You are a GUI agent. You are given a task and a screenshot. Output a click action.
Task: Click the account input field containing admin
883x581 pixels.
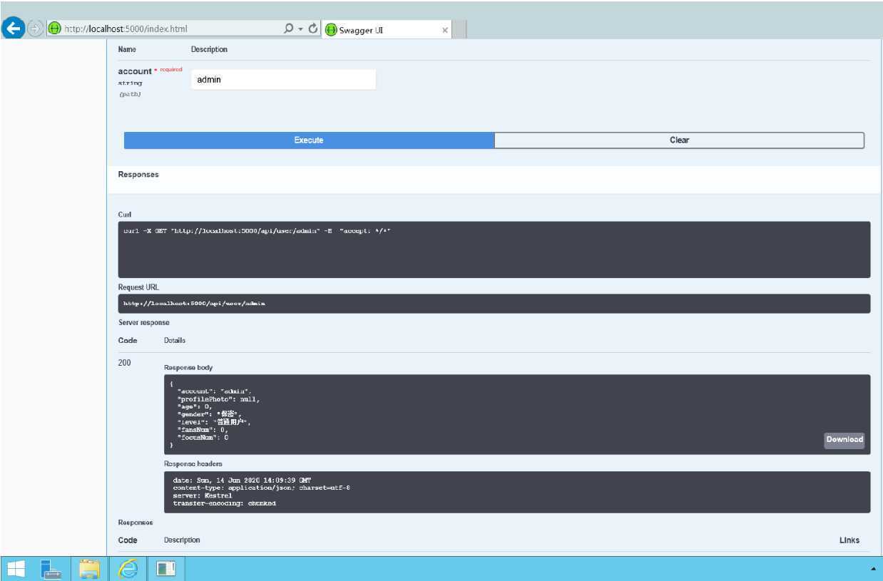point(283,80)
